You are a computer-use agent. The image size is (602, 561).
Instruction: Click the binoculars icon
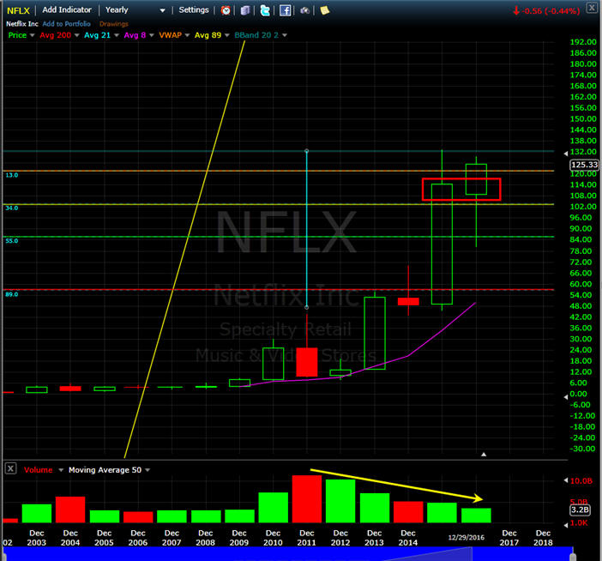pyautogui.click(x=305, y=10)
